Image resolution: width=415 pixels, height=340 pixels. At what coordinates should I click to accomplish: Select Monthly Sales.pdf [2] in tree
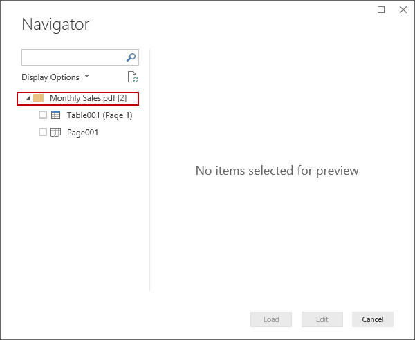pyautogui.click(x=88, y=98)
